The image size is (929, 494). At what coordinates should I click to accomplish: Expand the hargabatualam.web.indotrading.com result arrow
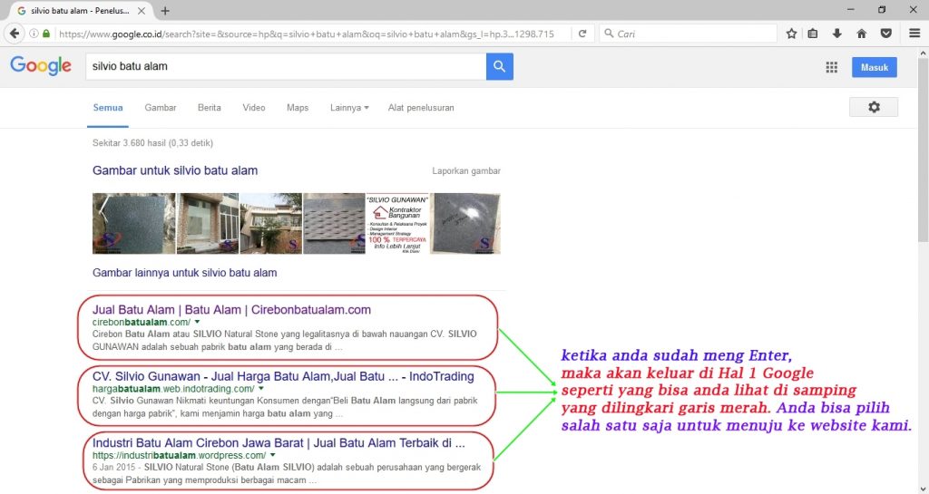(x=260, y=389)
